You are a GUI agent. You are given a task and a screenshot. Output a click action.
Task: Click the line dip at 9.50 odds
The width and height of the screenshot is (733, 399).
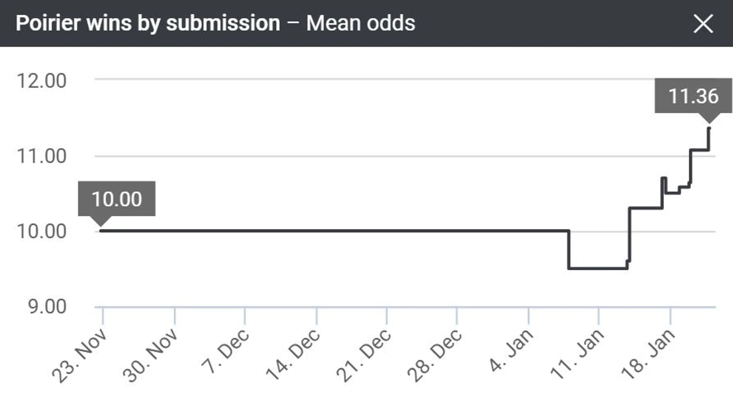point(597,268)
